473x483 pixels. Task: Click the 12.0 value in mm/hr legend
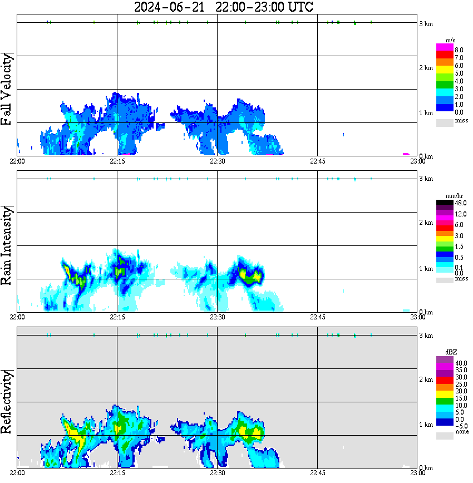coord(460,214)
